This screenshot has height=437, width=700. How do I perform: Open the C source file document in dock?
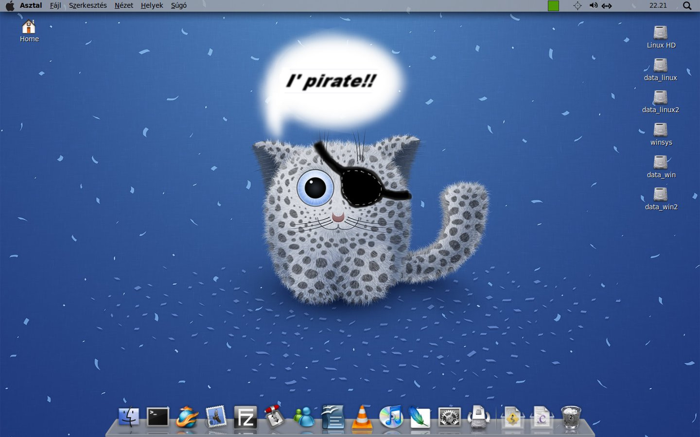[x=542, y=417]
